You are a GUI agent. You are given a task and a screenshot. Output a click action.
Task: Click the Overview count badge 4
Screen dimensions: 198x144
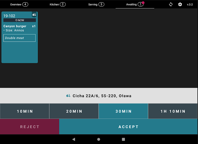coord(25,4)
